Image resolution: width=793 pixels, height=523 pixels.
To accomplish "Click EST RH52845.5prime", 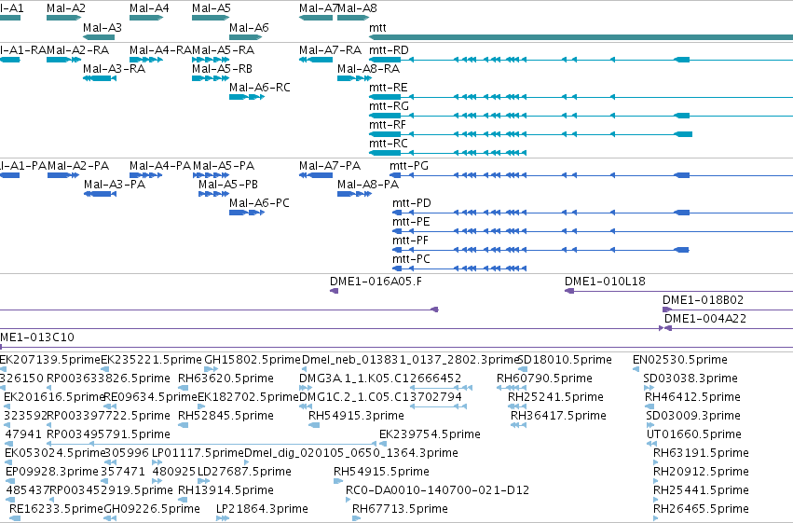I will click(226, 417).
